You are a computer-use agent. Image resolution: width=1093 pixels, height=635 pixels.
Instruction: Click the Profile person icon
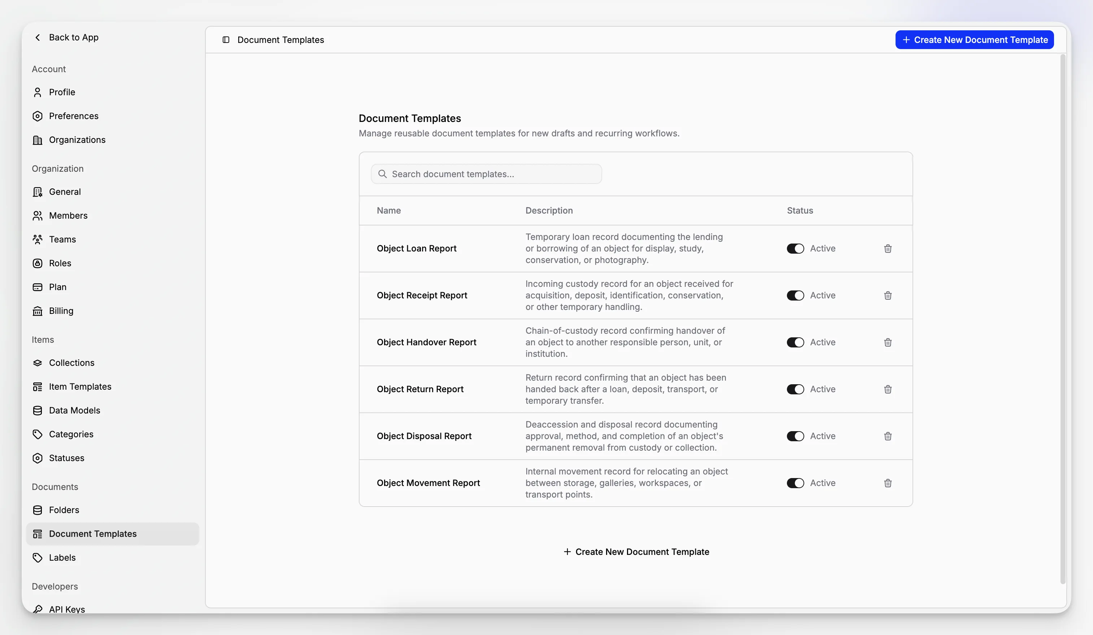38,92
